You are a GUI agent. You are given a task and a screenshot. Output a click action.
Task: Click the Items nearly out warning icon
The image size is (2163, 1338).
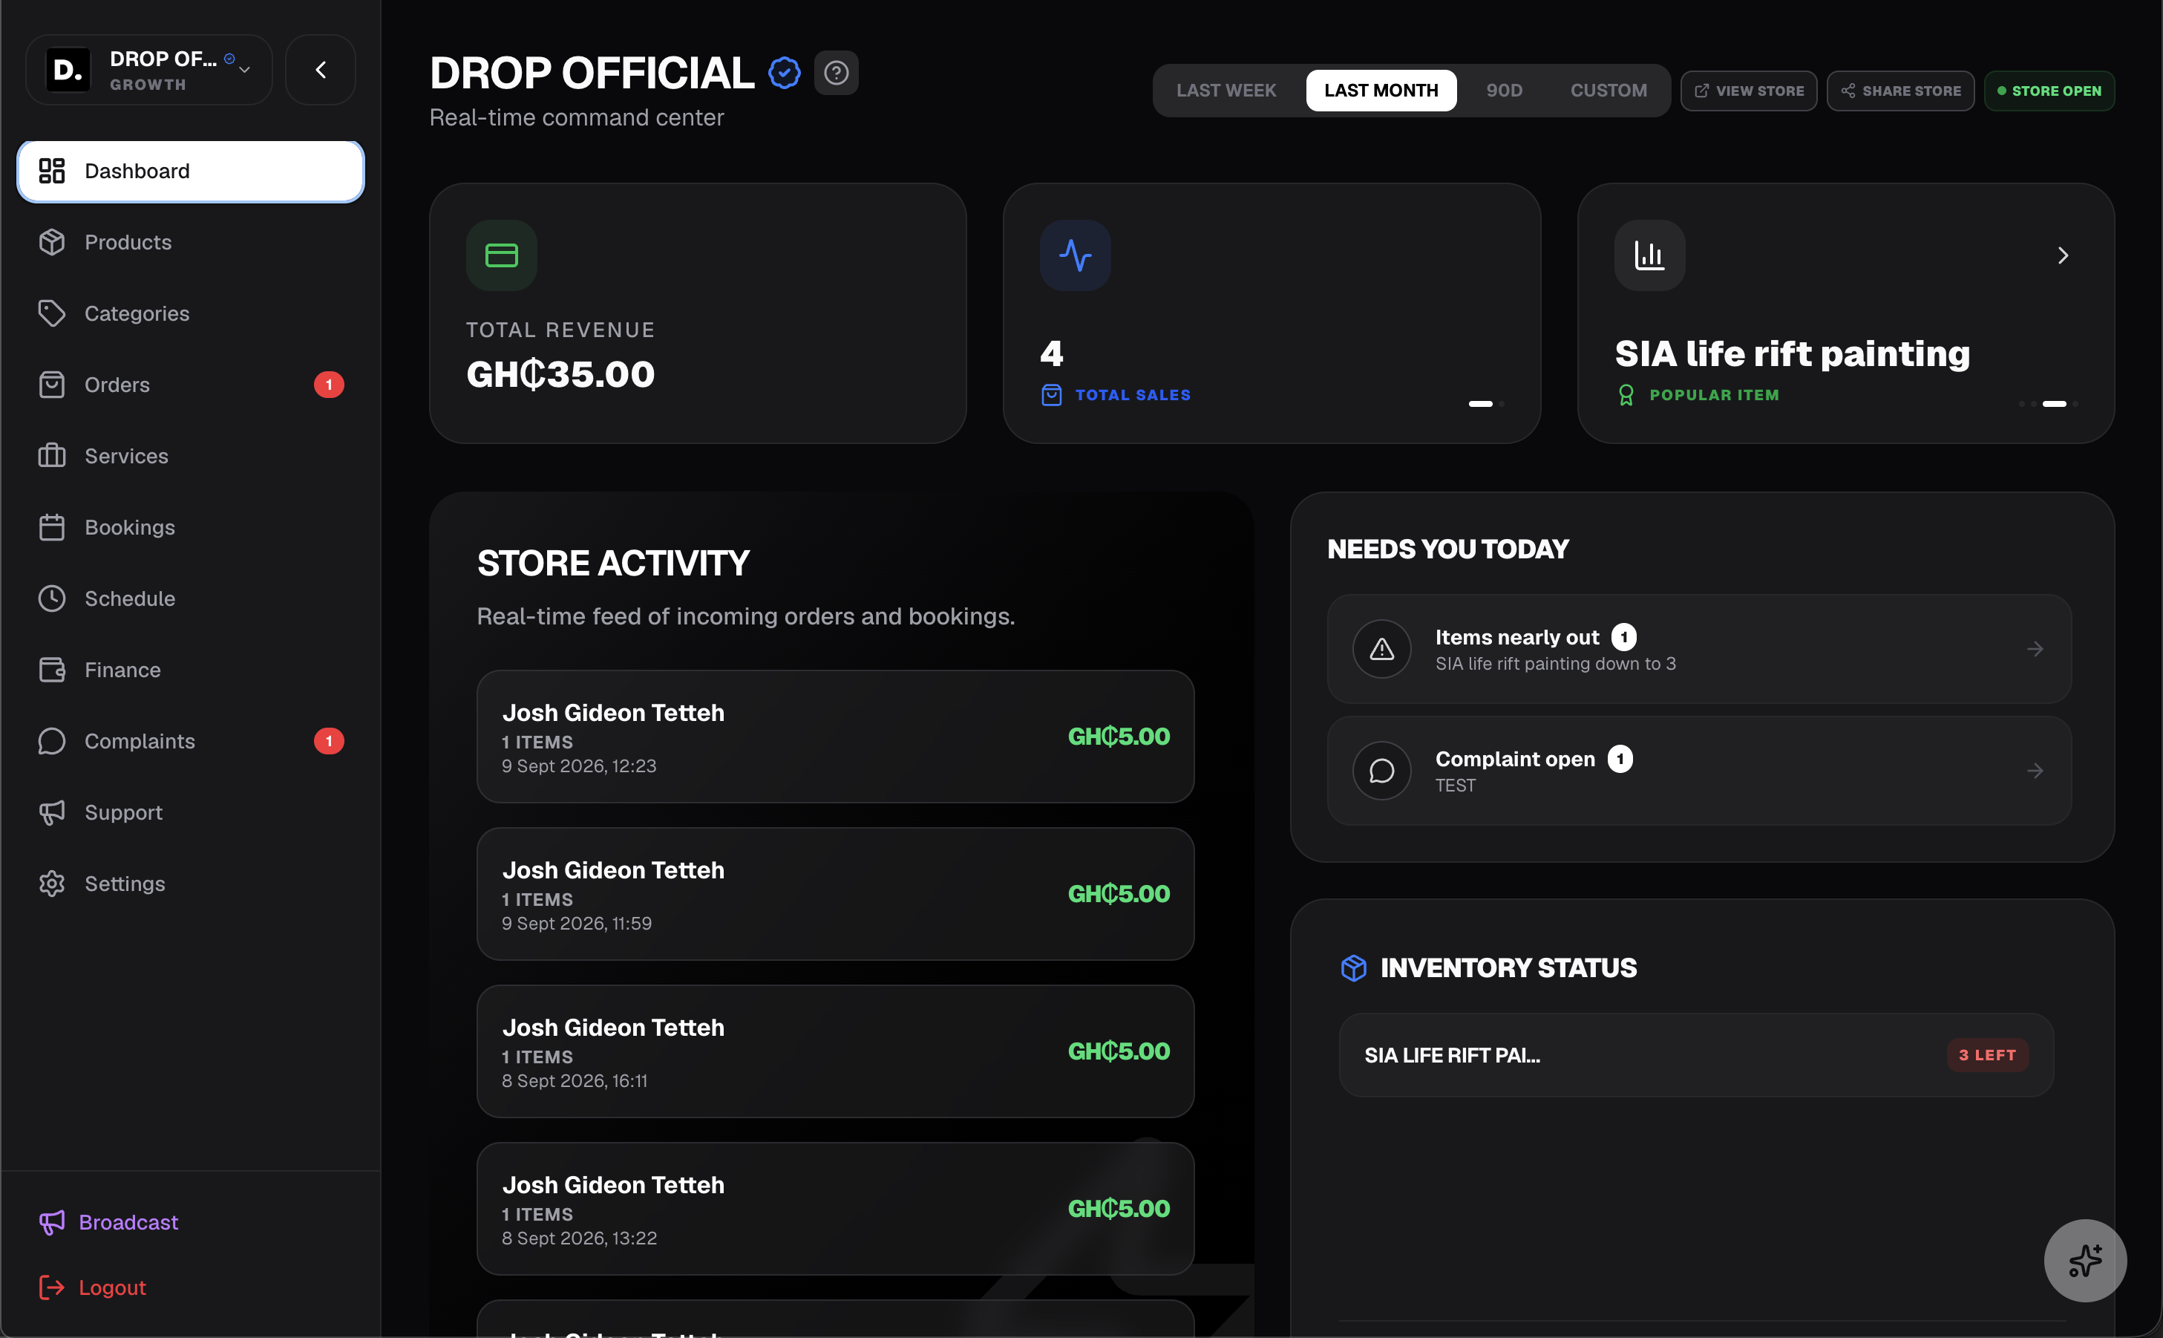[1382, 650]
